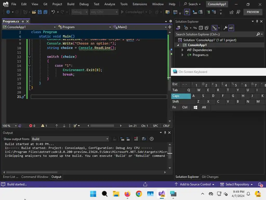Click the error count indicator showing 0
266x200 pixels.
pos(32,126)
